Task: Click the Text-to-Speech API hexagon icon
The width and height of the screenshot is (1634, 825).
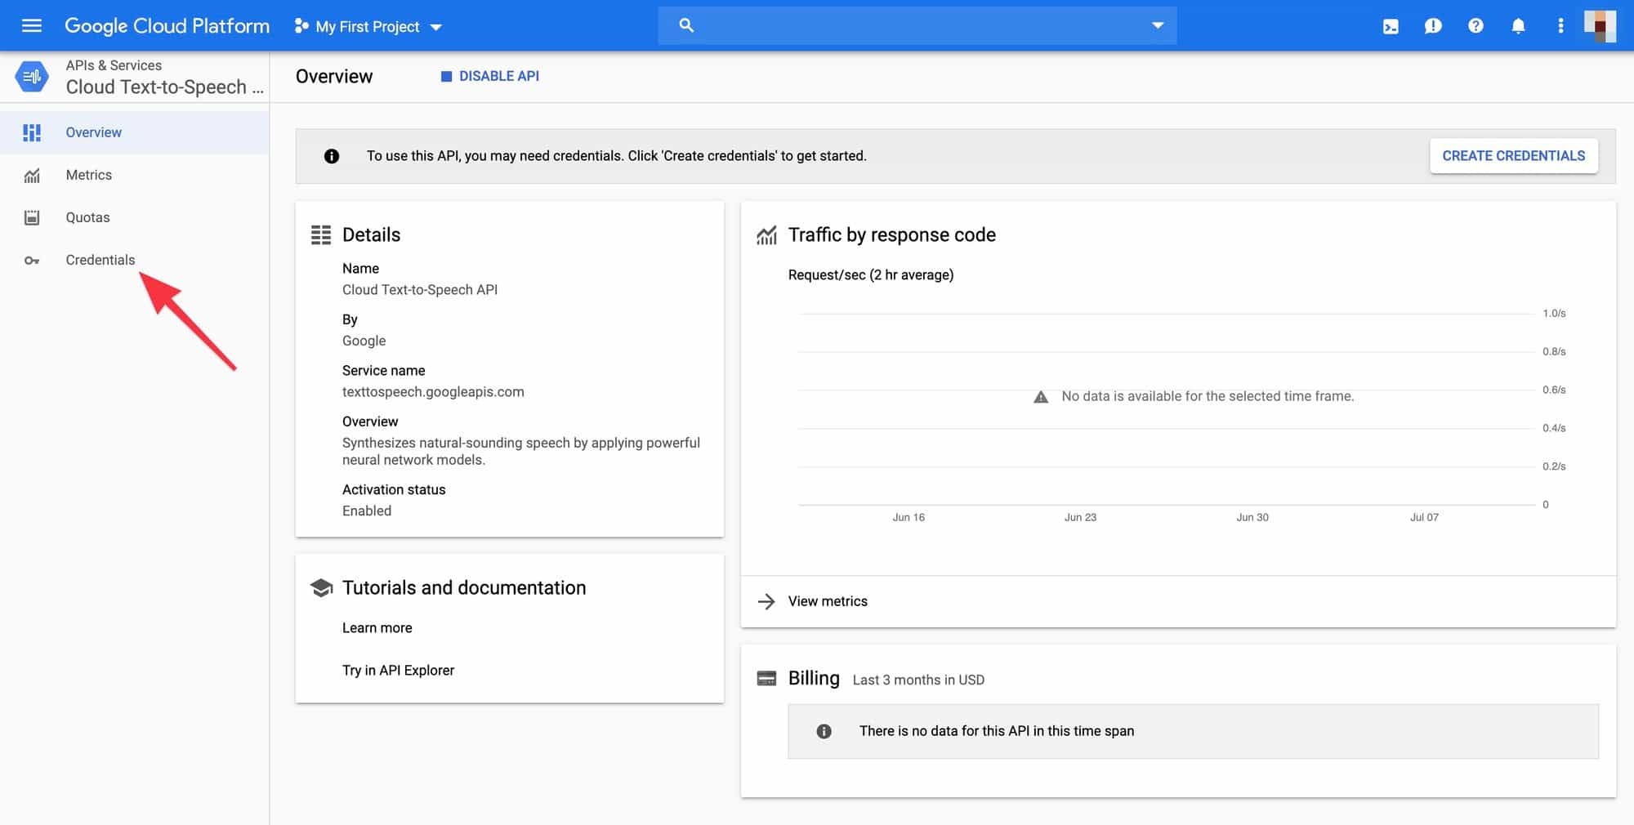Action: 32,77
